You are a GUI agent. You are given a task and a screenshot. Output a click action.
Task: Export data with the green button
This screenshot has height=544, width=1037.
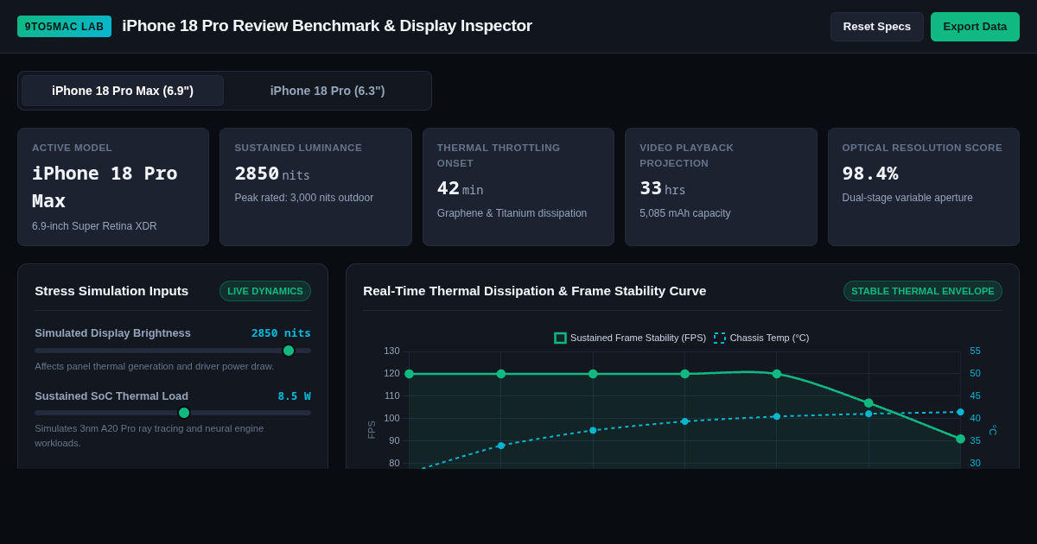pyautogui.click(x=975, y=27)
